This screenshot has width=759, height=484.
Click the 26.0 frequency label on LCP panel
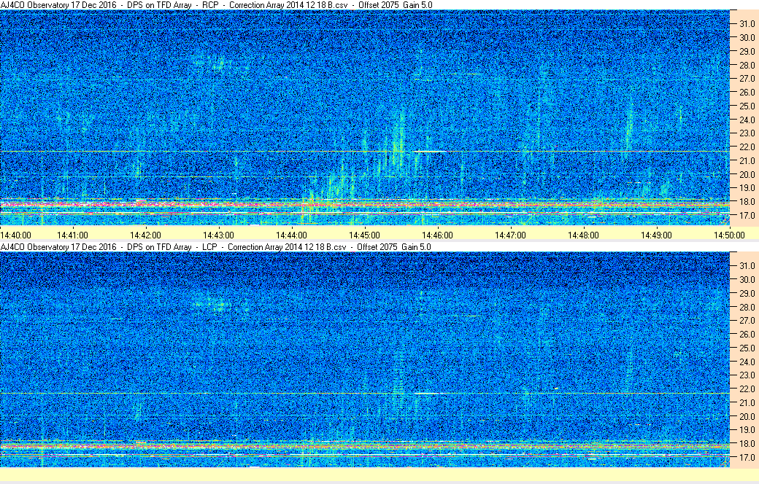[x=747, y=334]
